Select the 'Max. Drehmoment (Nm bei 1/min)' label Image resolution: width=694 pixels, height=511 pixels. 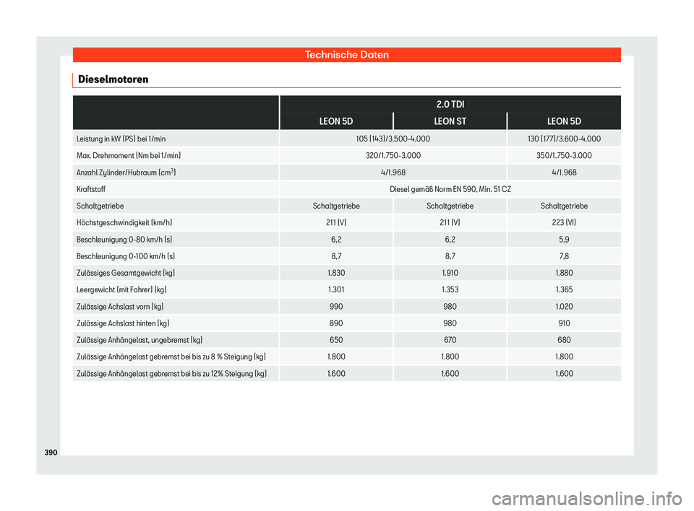(129, 156)
